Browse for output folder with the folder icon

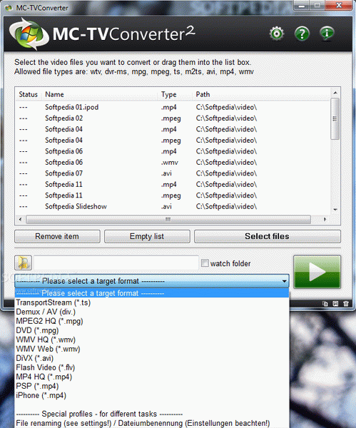[24, 263]
